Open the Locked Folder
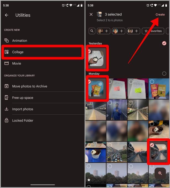This screenshot has height=188, width=170. [x=43, y=120]
